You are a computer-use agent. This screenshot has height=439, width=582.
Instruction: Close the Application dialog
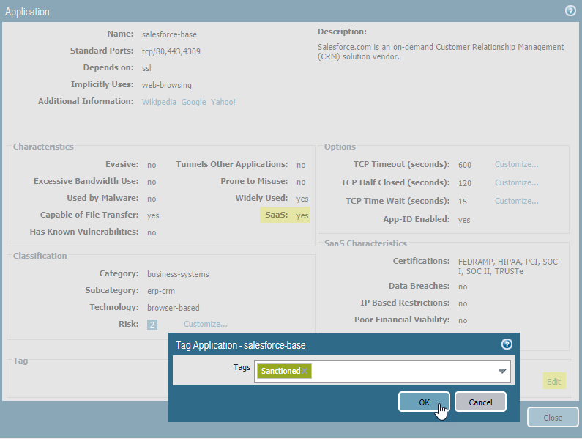coord(553,418)
